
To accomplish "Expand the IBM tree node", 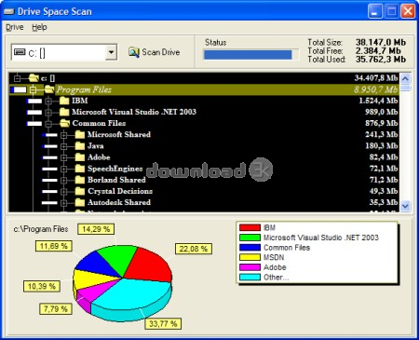I will click(x=48, y=101).
